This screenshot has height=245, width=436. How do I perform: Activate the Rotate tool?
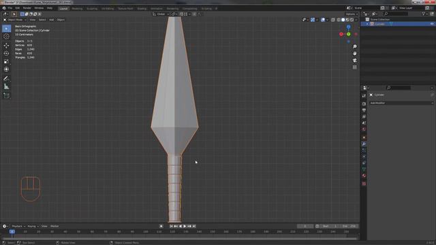point(6,53)
